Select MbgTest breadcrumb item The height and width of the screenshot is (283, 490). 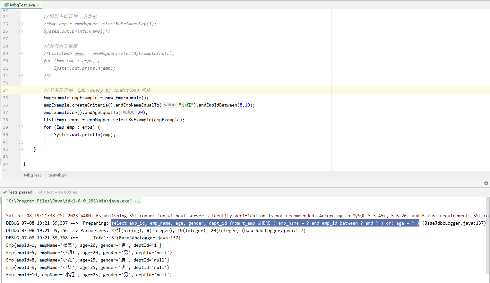coord(32,175)
